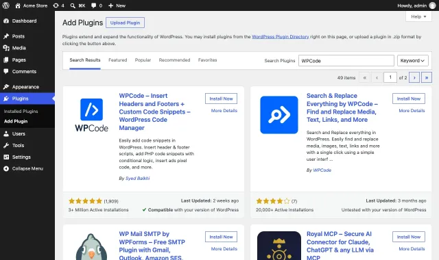Collapse the admin sidebar menu
This screenshot has height=260, width=439.
(27, 169)
